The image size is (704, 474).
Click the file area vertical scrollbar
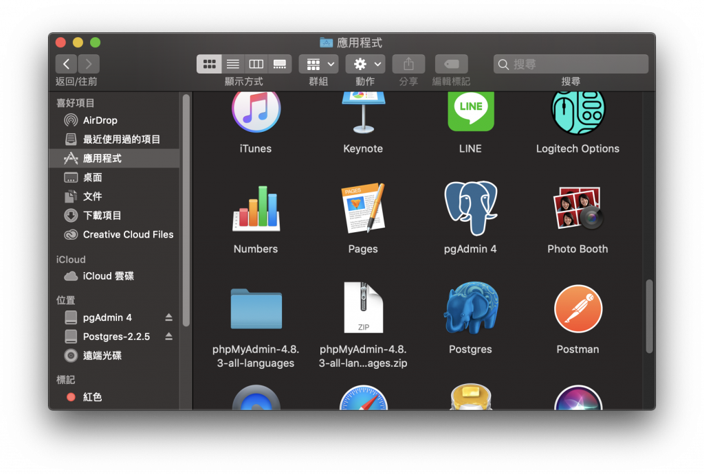coord(649,317)
